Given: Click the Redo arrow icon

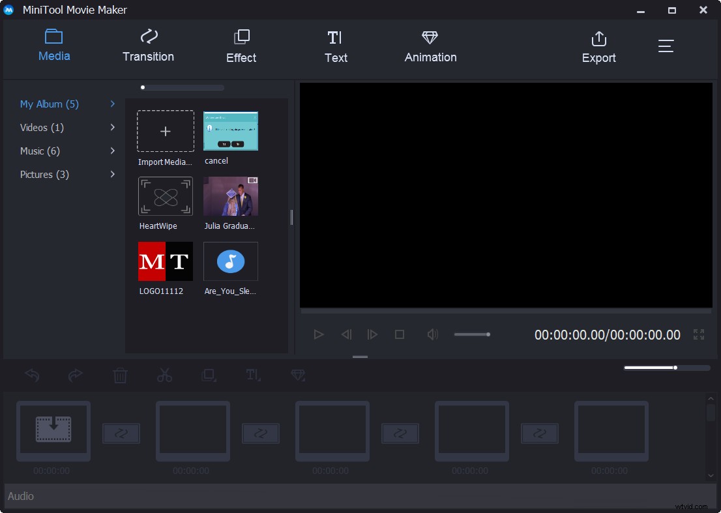Looking at the screenshot, I should pyautogui.click(x=75, y=375).
